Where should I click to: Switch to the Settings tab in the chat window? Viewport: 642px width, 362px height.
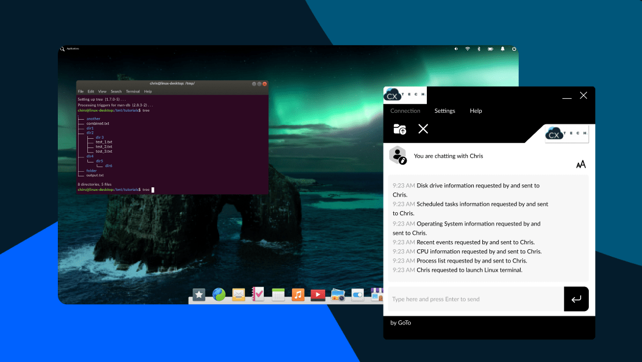pos(444,110)
